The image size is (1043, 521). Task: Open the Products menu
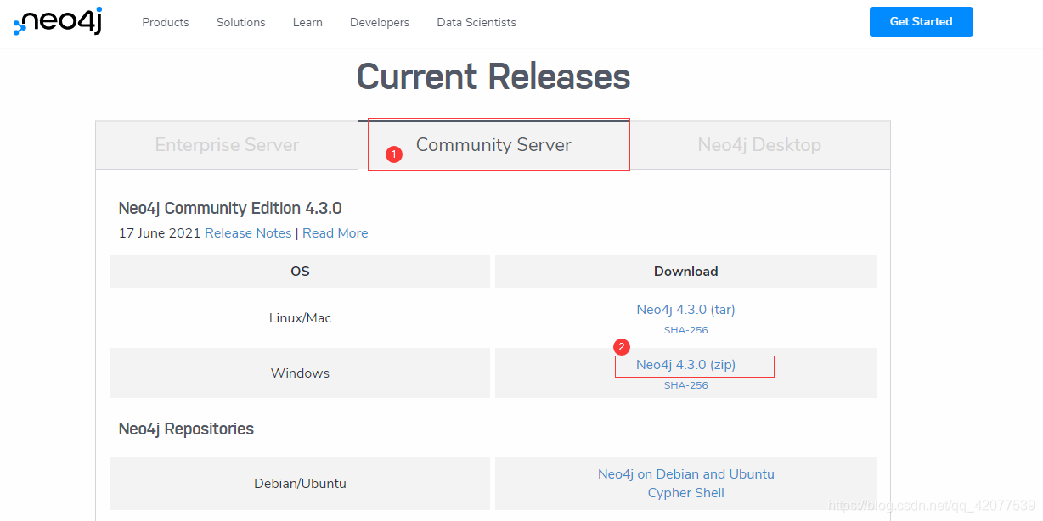[166, 22]
